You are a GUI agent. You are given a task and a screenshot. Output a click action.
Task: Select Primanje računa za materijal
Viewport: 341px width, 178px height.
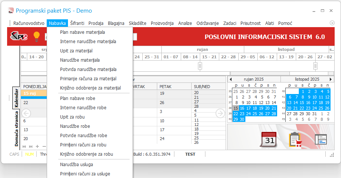click(x=90, y=79)
